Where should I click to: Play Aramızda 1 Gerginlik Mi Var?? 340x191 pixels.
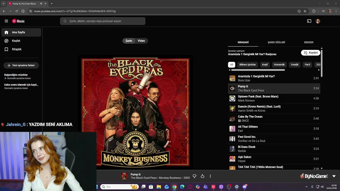pyautogui.click(x=274, y=78)
